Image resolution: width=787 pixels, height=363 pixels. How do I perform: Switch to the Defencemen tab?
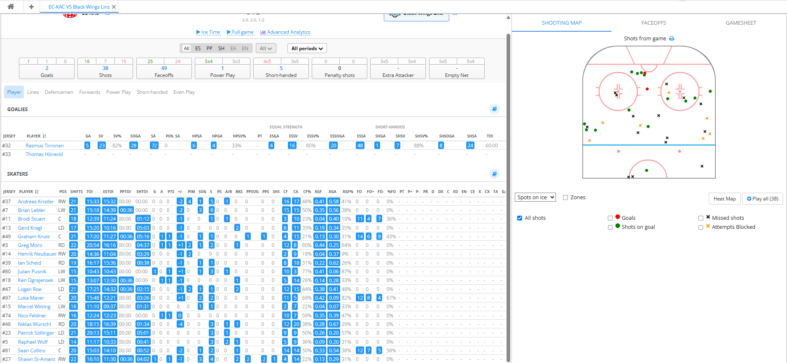click(59, 92)
